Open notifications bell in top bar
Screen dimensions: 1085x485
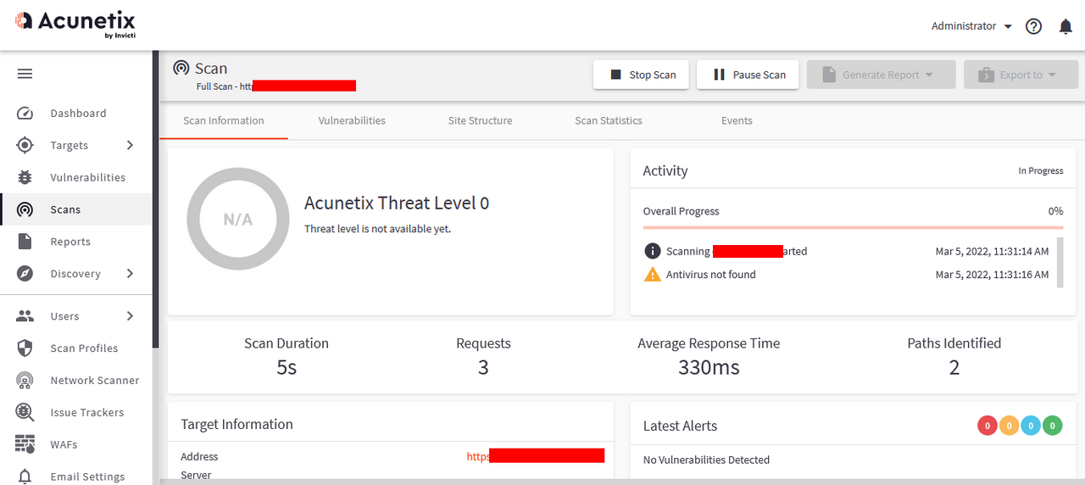pos(1066,26)
